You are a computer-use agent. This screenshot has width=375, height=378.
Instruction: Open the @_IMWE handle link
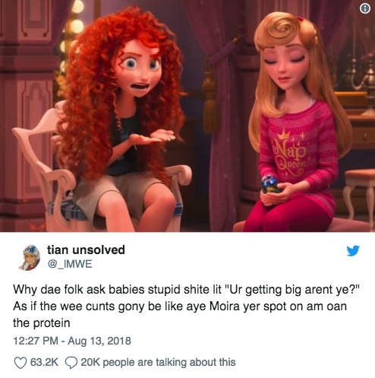(70, 264)
